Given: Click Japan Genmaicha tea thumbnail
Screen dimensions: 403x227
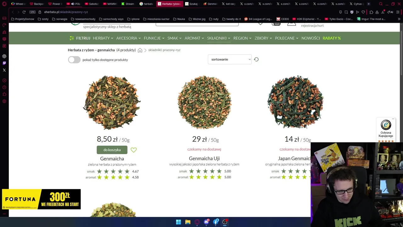Looking at the screenshot, I should pyautogui.click(x=295, y=102).
